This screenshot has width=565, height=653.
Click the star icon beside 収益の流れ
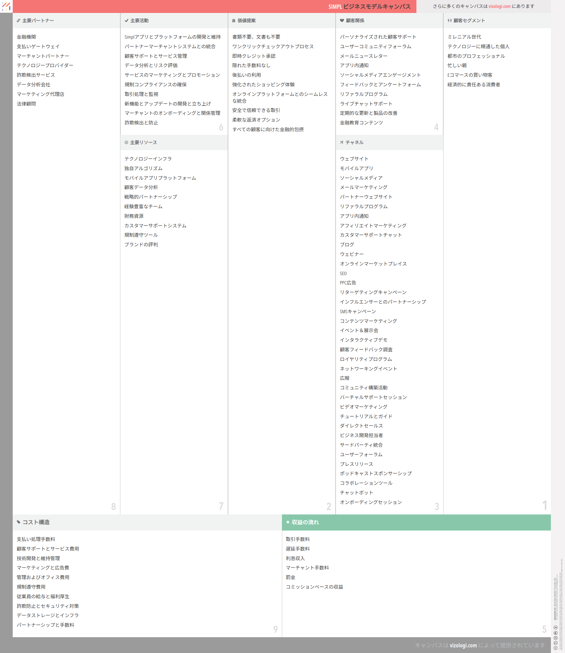pyautogui.click(x=288, y=522)
